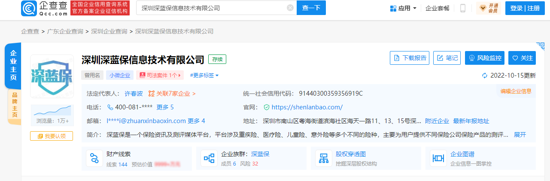The image size is (550, 181).
Task: Open the 广东企业查询 breadcrumb
Action: pos(65,31)
